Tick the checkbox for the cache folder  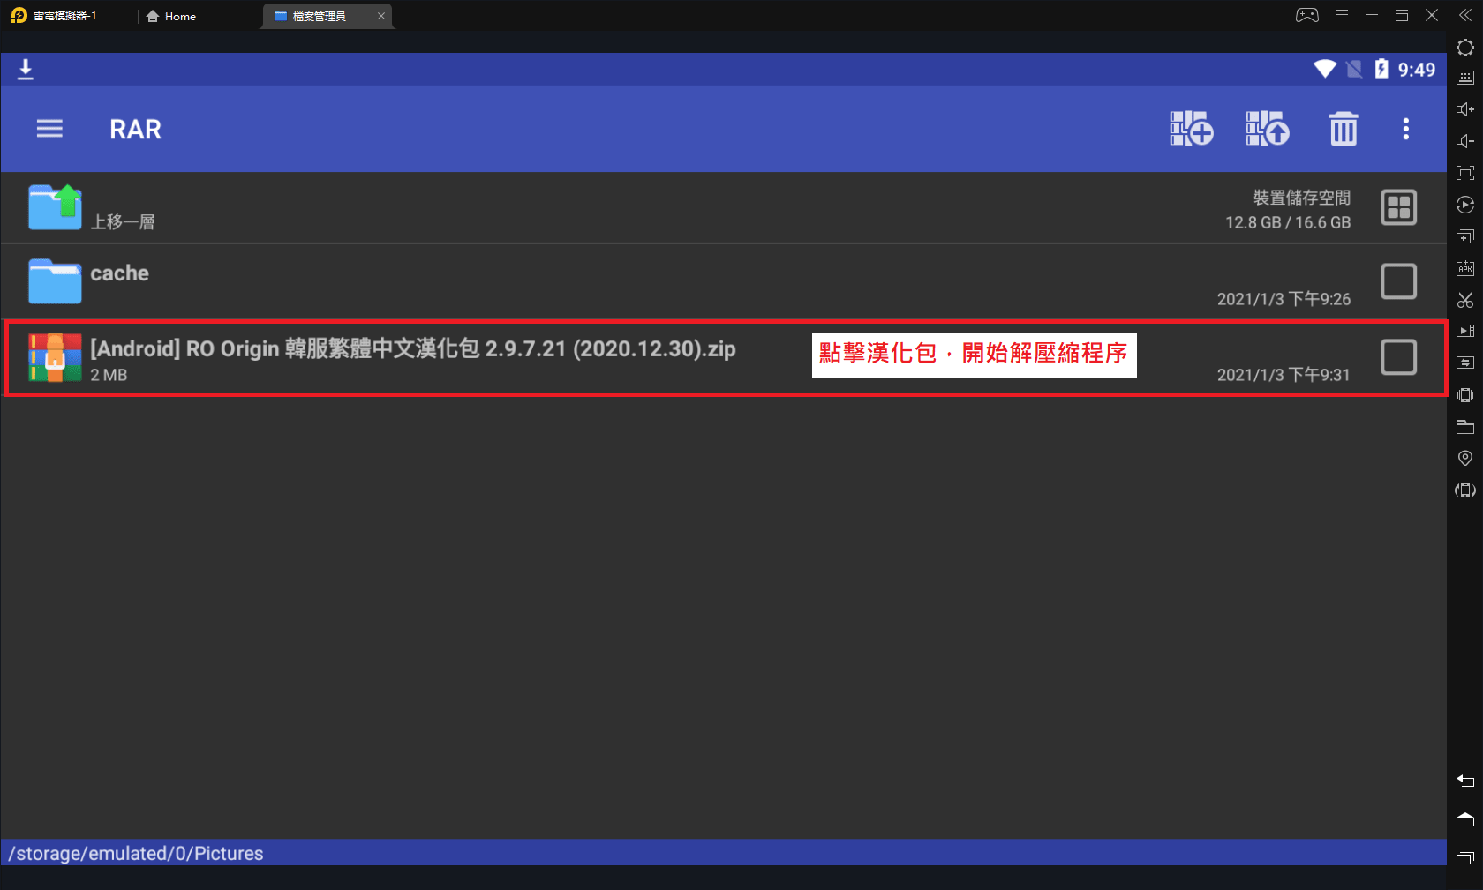click(1398, 281)
